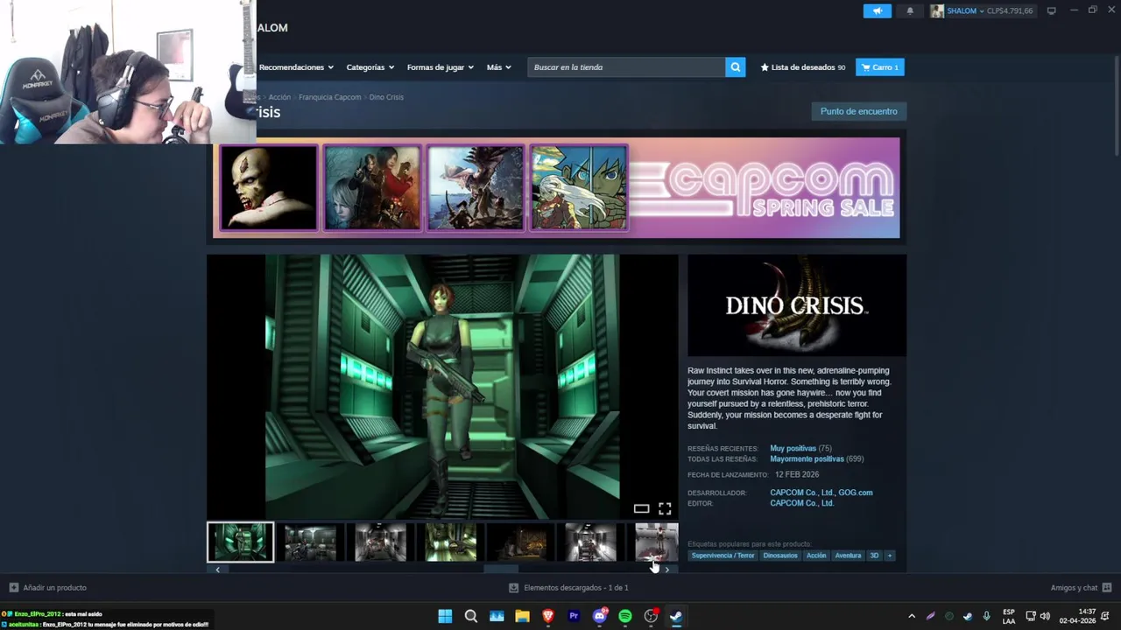
Task: Click Dino Crisis breadcrumb link
Action: point(386,97)
